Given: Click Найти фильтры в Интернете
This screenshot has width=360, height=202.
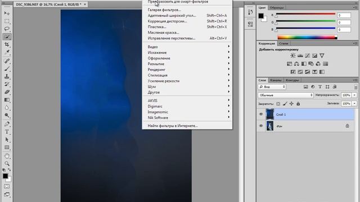Looking at the screenshot, I should click(187, 126).
